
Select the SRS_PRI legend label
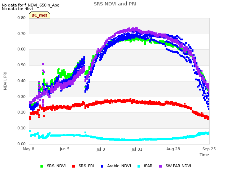(86, 166)
